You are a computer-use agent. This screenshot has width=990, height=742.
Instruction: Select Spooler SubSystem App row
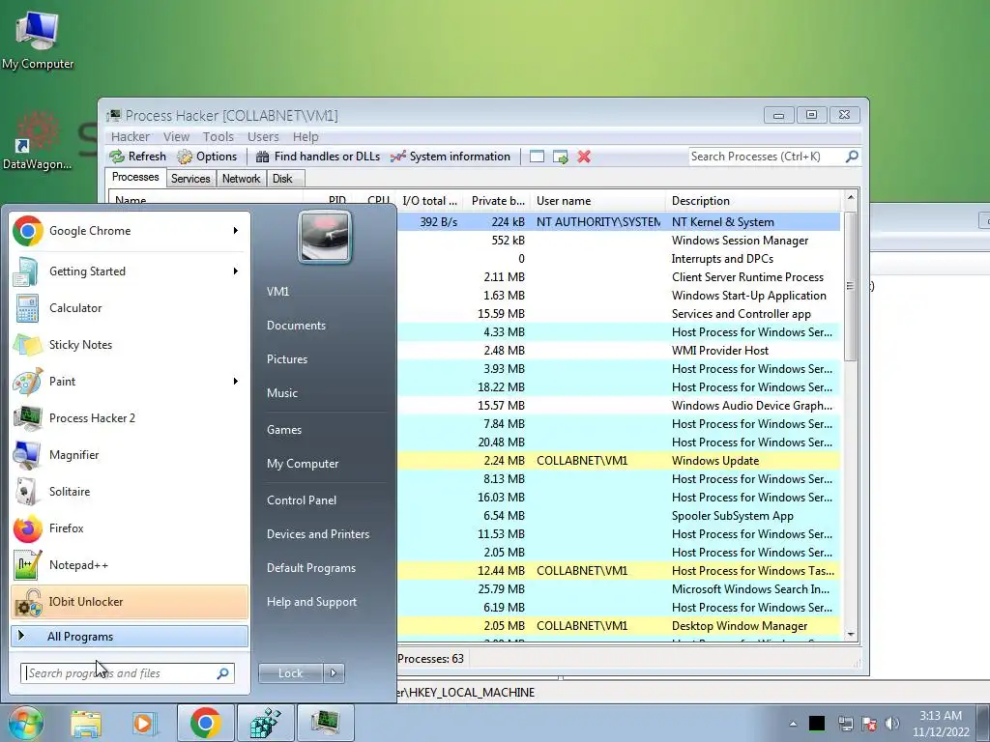(619, 516)
